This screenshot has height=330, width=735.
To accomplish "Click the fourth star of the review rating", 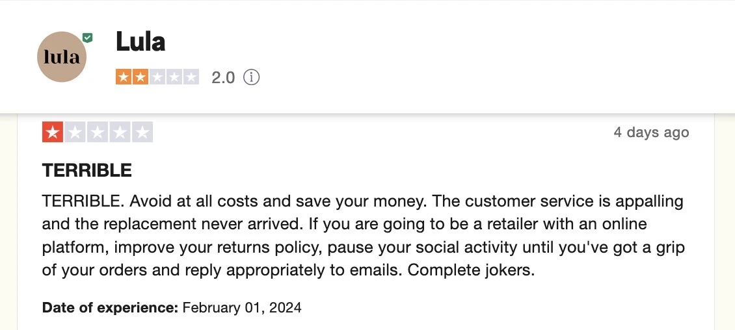I will tap(120, 132).
